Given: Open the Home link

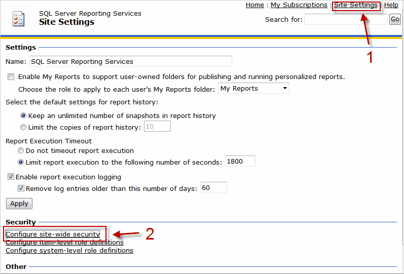Looking at the screenshot, I should pos(254,5).
